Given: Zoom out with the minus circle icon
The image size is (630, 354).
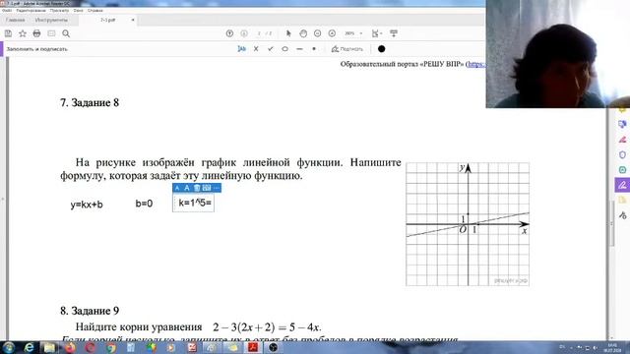Looking at the screenshot, I should [x=317, y=33].
